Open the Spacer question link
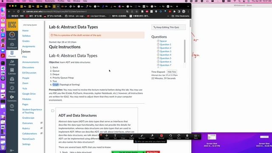The width and height of the screenshot is (272, 153). point(163,41)
